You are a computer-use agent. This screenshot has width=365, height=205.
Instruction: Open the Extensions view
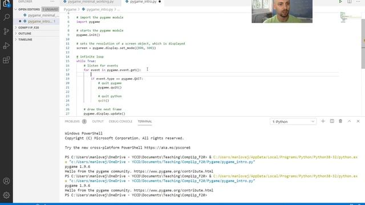point(6,60)
